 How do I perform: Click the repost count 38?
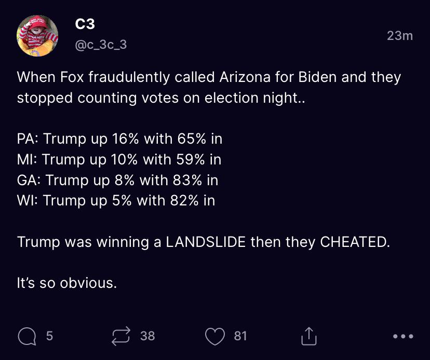pos(147,336)
